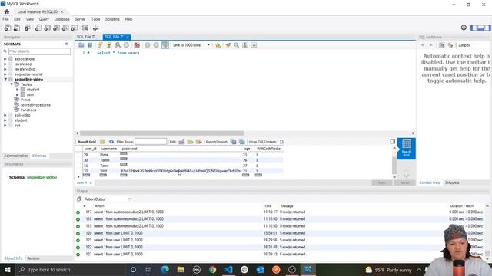Open the Home tab icon
The image size is (492, 276).
[7, 11]
